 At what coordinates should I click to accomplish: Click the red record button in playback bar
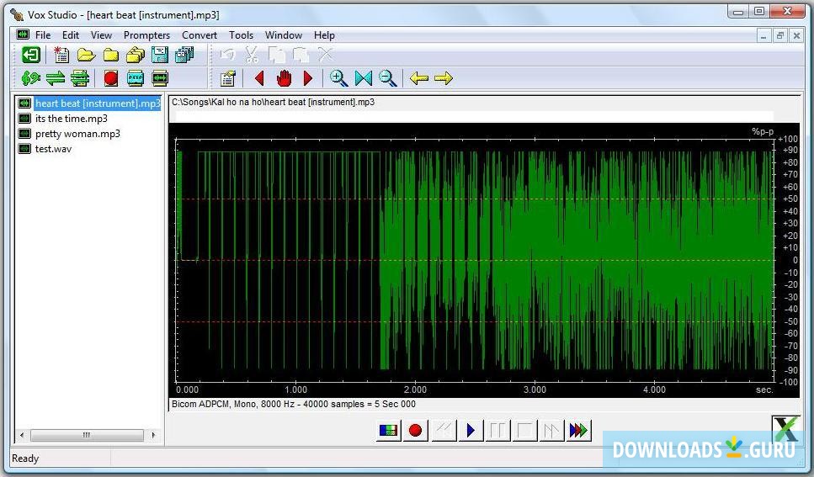coord(415,430)
